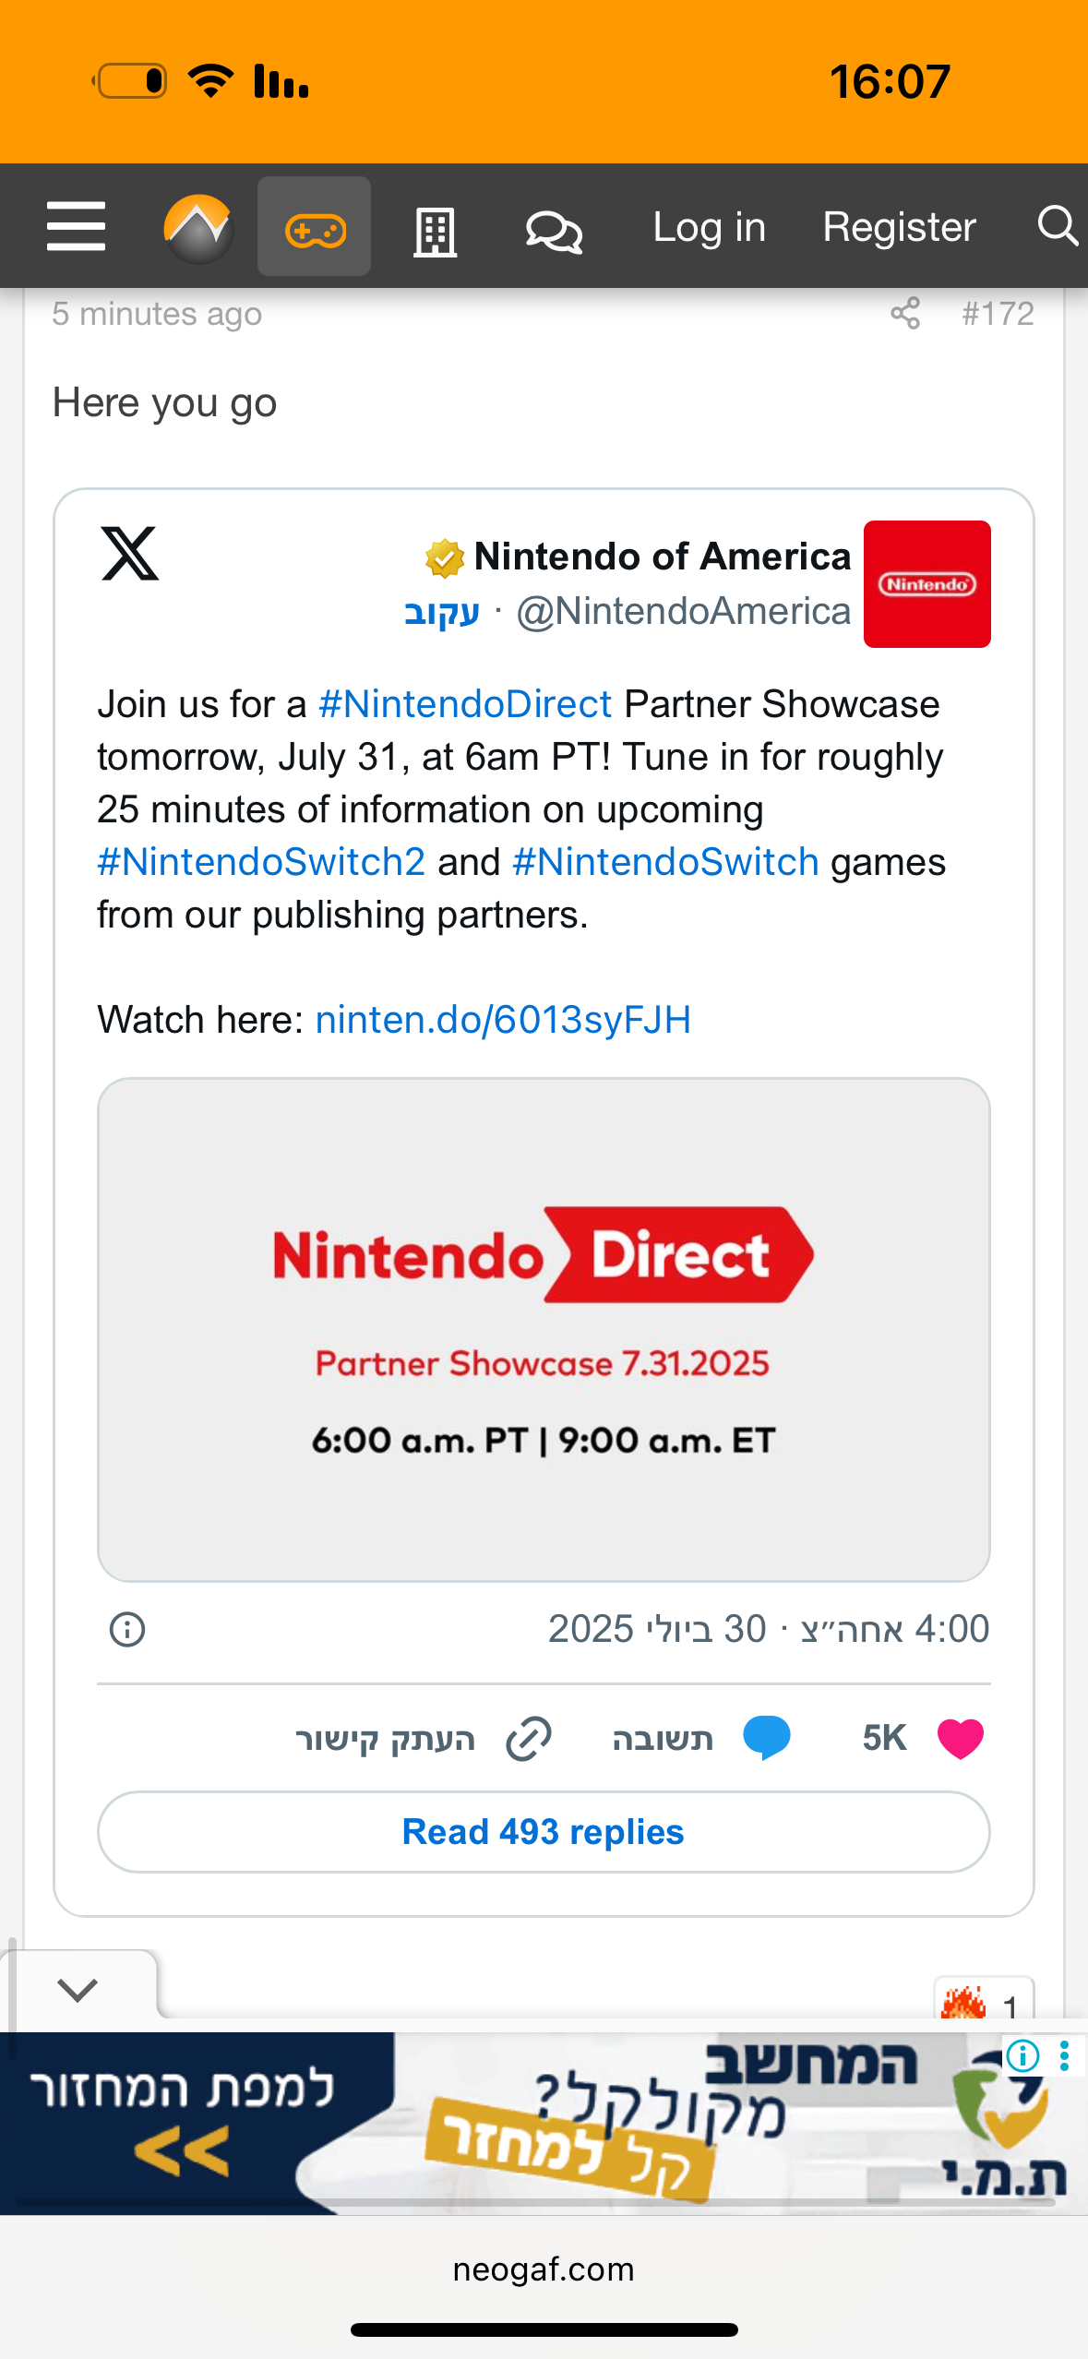Select the gaming controller forum icon

coord(315,228)
